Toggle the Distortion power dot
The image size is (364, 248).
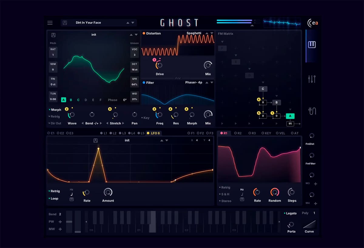(144, 33)
